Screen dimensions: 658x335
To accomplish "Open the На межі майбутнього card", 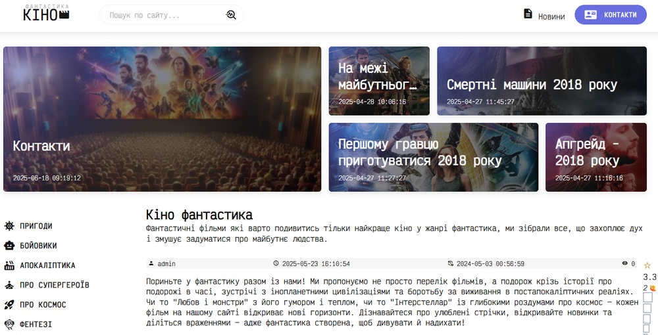I will click(x=379, y=81).
